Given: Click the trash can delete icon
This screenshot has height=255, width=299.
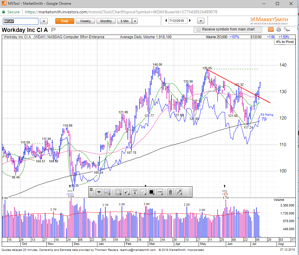Looking at the screenshot, I should pos(171,192).
